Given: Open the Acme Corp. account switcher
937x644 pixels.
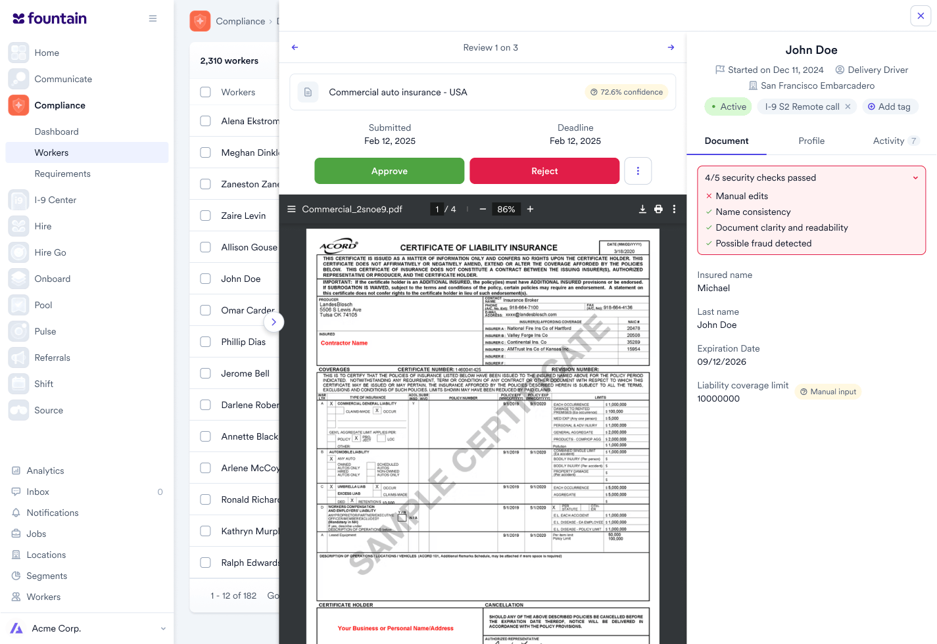Looking at the screenshot, I should coord(163,628).
